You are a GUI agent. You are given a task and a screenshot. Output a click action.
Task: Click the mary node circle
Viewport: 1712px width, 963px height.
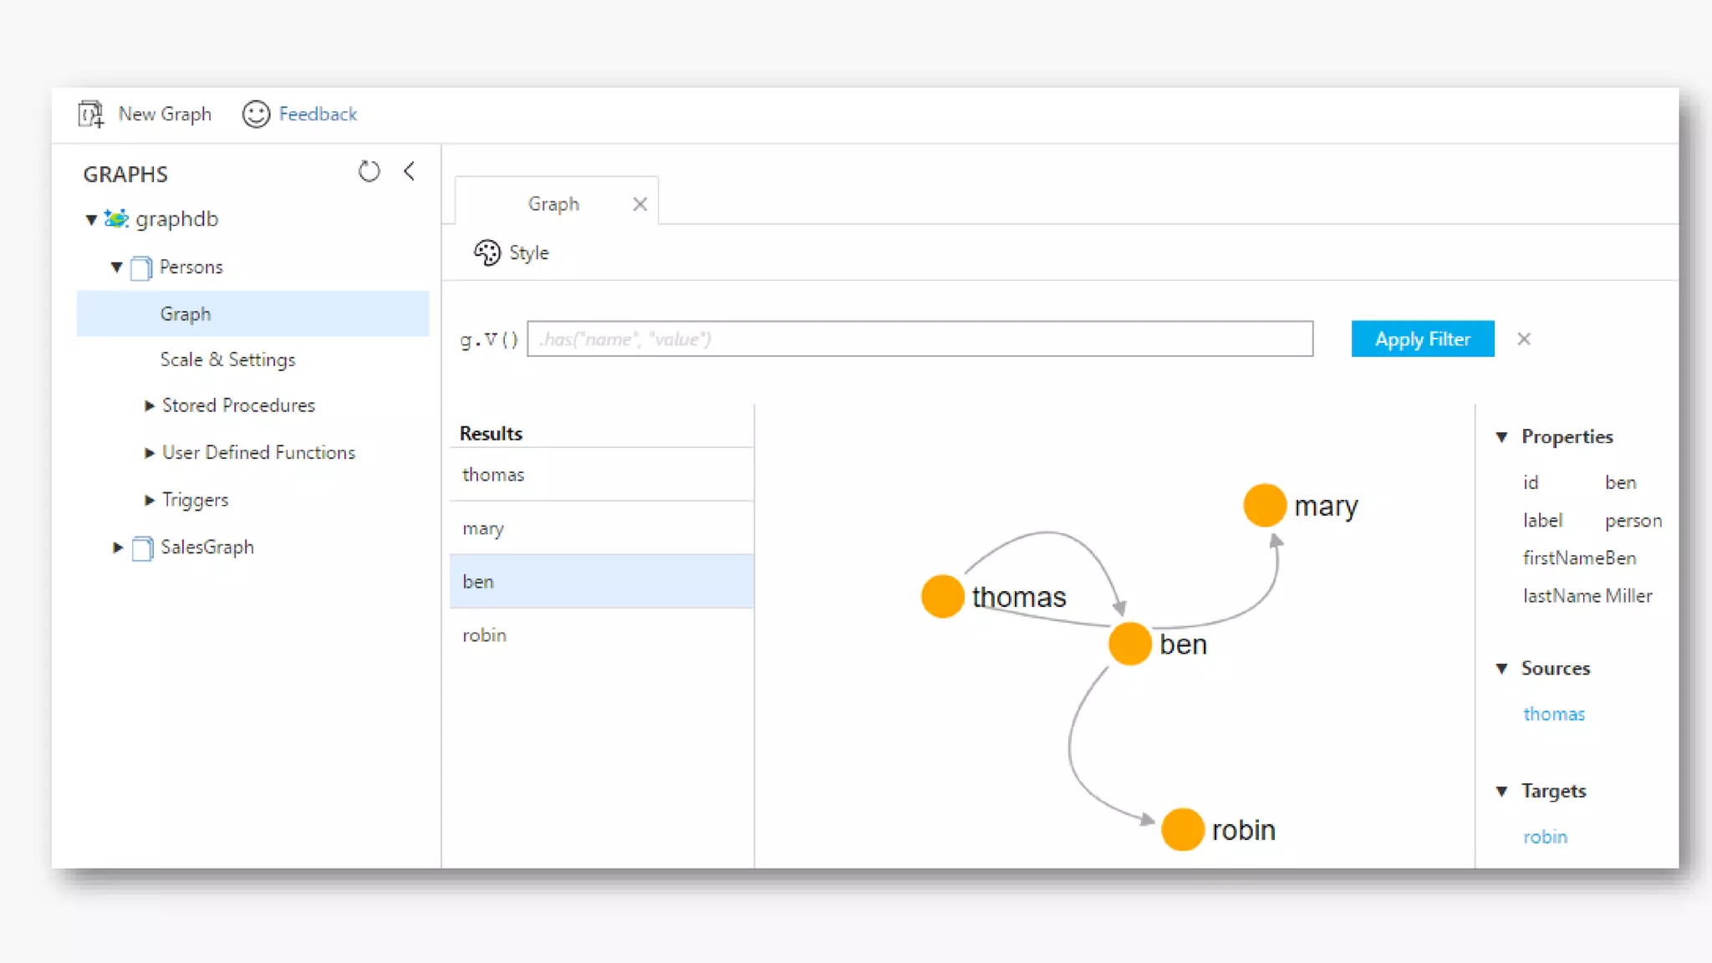1264,505
